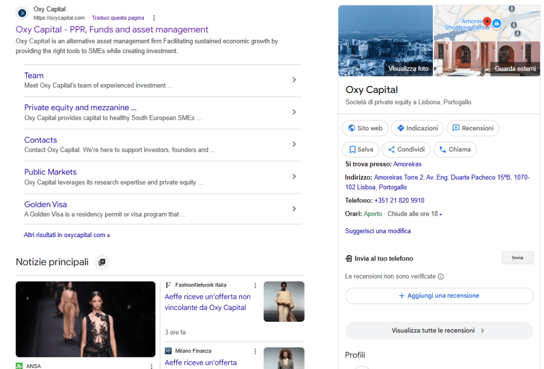544x369 pixels.
Task: Expand the Team sitelink chevron
Action: [x=294, y=80]
